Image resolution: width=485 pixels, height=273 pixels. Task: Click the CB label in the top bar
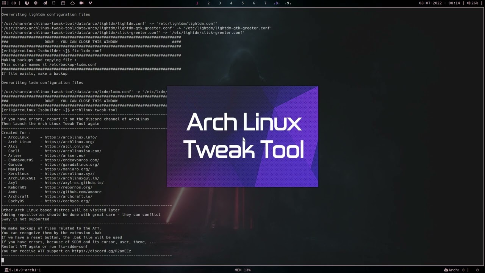(x=14, y=3)
